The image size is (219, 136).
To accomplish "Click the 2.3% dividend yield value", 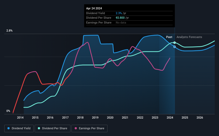I will pos(119,13).
